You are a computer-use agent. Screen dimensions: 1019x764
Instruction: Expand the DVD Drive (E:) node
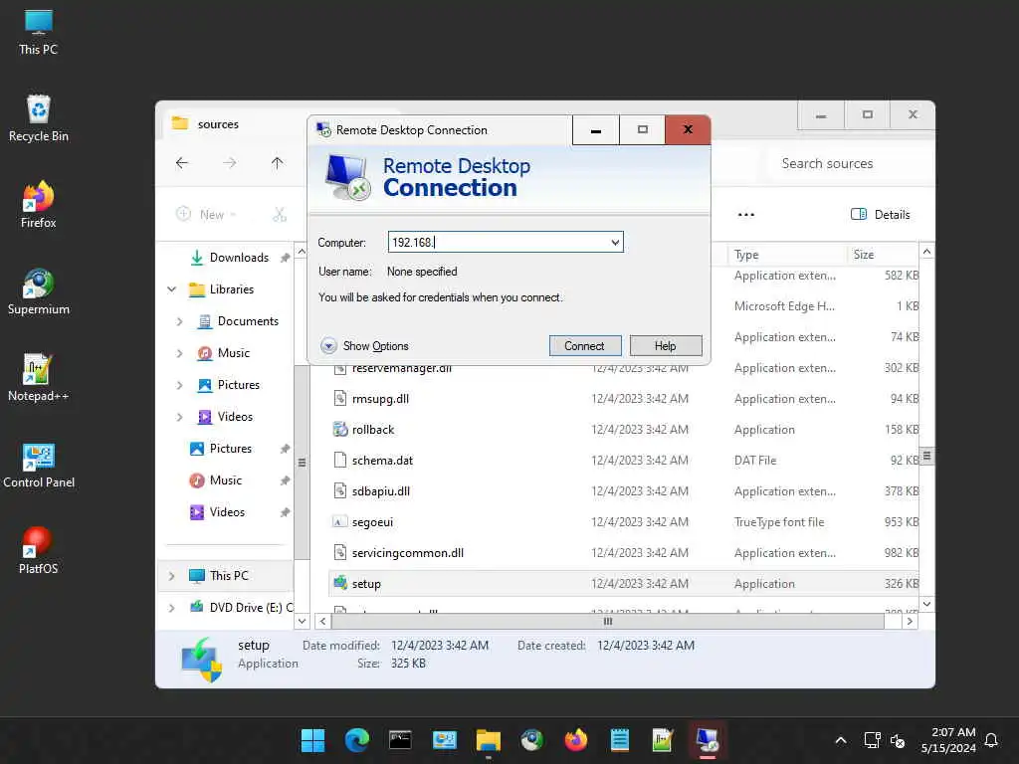click(x=171, y=608)
